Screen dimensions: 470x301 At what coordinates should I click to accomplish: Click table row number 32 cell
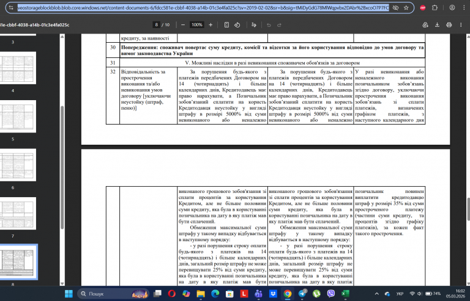click(113, 96)
